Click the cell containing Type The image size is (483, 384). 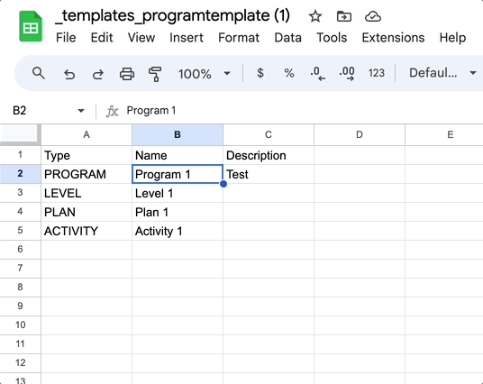click(x=87, y=155)
